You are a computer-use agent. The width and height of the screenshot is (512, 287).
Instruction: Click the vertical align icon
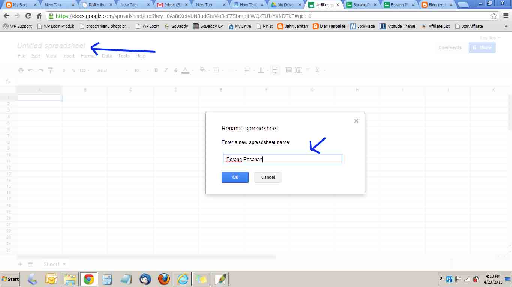[261, 70]
